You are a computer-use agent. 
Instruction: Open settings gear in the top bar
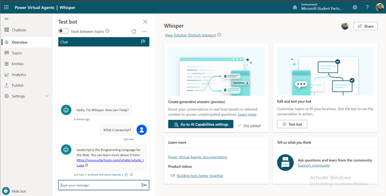click(x=355, y=7)
